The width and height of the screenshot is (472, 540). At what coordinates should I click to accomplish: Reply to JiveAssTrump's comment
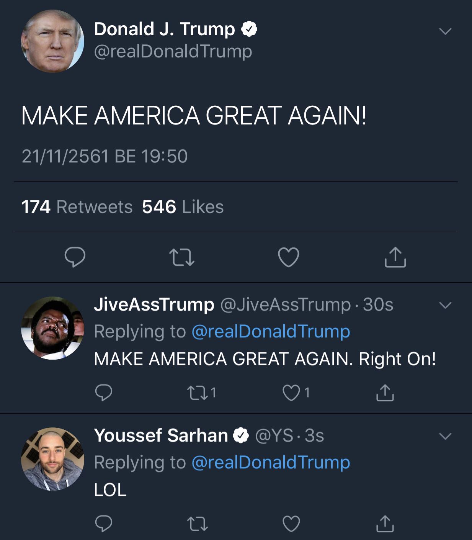[x=103, y=393]
